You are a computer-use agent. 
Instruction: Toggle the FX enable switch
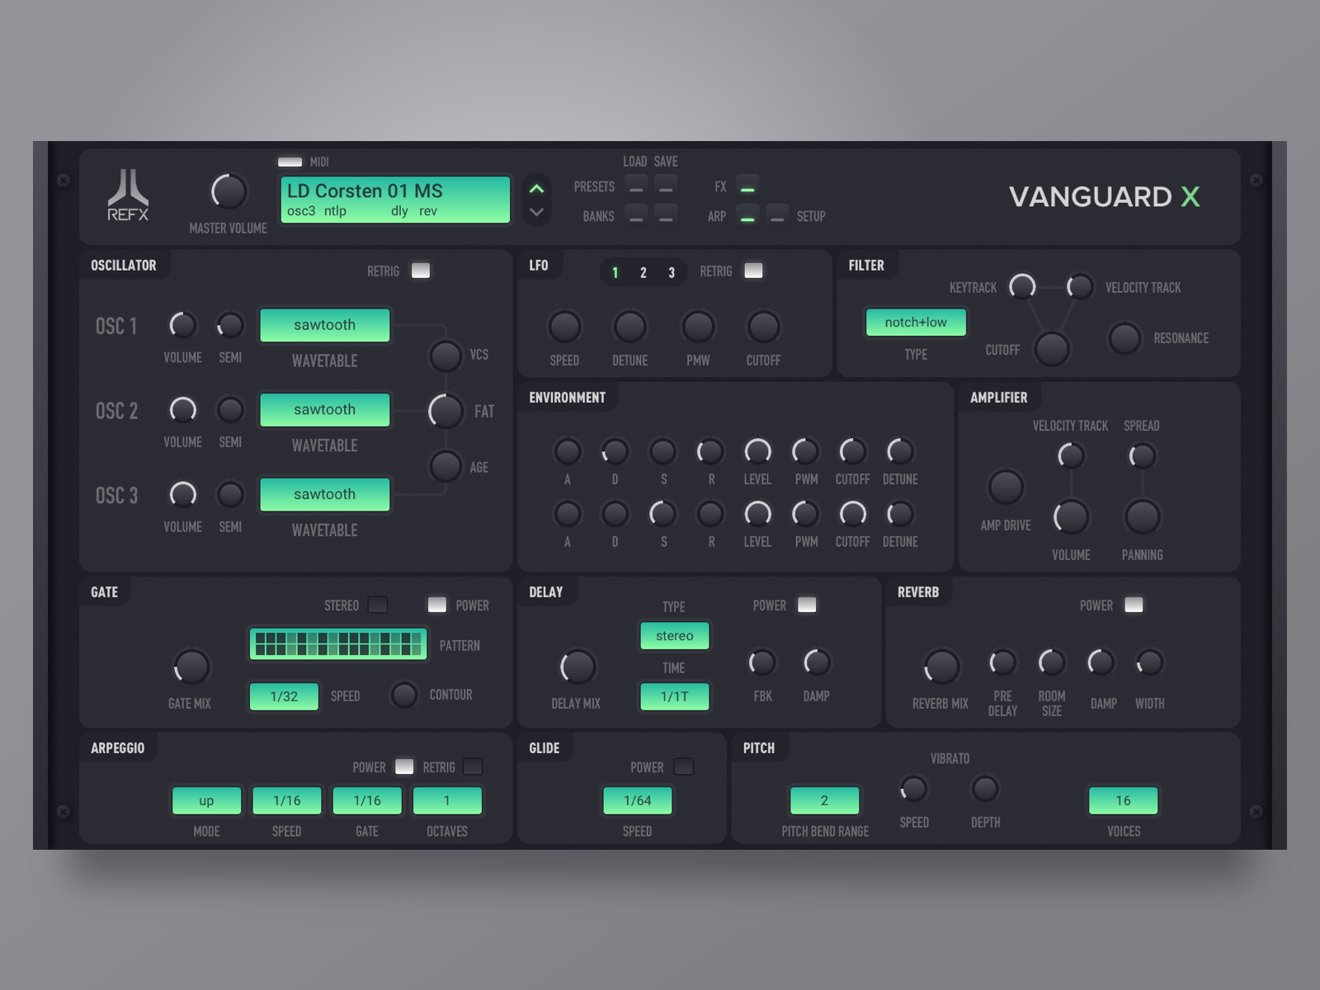(x=747, y=186)
